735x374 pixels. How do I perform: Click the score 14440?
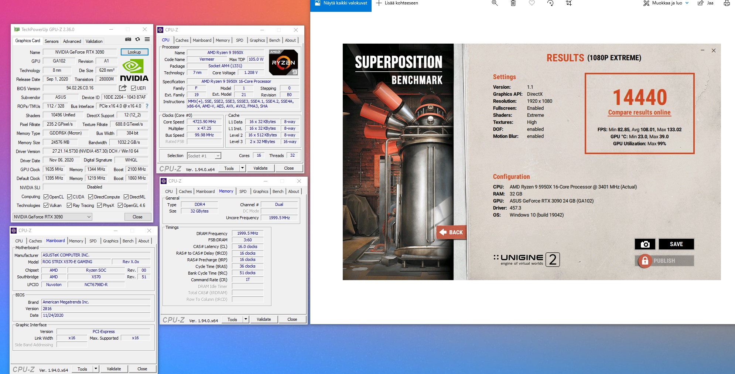click(x=640, y=97)
